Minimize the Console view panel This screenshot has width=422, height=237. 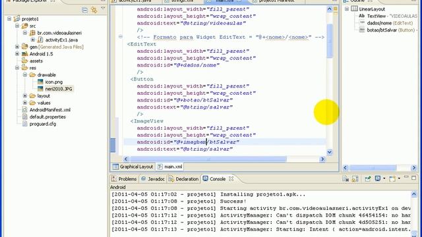[x=406, y=177]
